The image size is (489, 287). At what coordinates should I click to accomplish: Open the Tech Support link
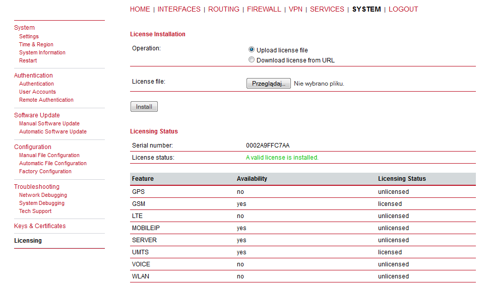[35, 211]
